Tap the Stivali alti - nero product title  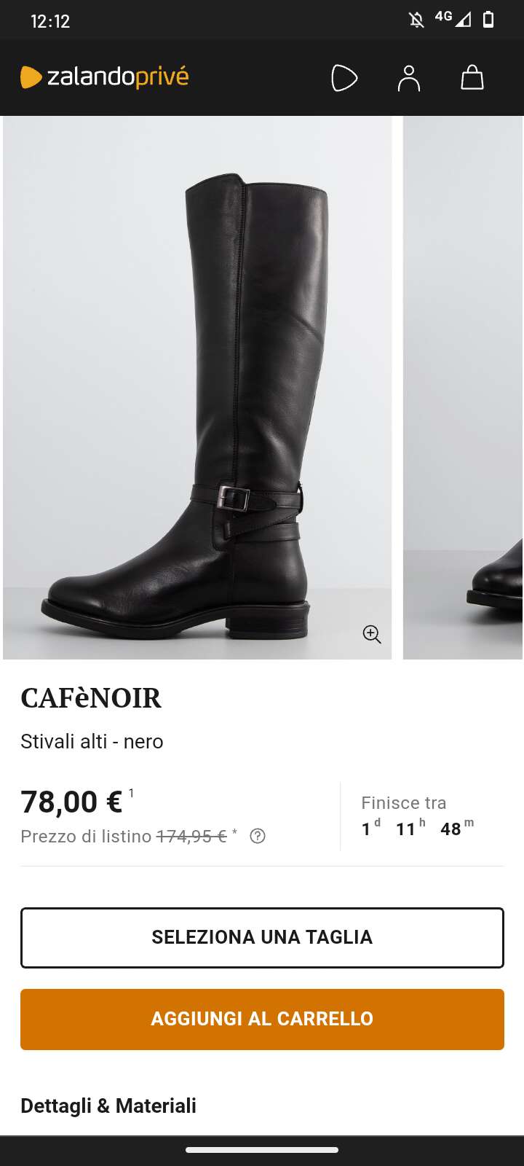point(92,741)
